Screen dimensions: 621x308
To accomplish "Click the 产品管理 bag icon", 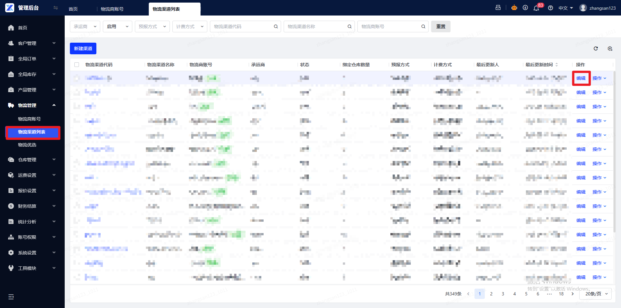I will pos(11,90).
